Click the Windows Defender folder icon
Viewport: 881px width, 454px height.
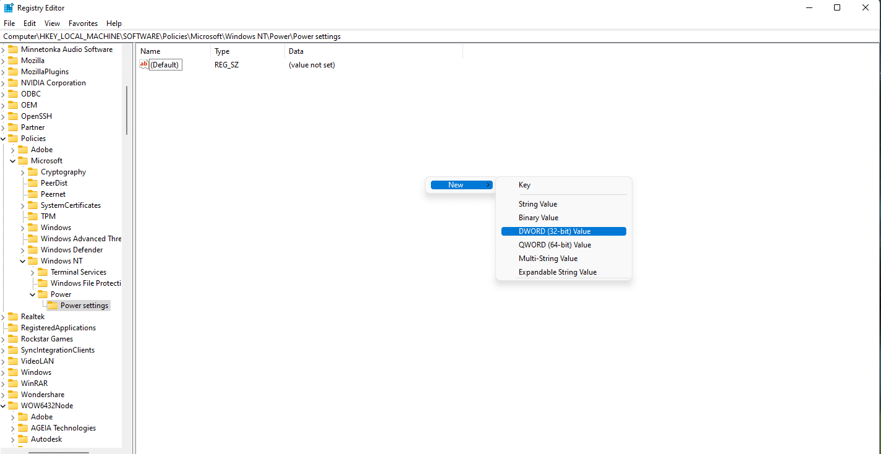click(33, 249)
